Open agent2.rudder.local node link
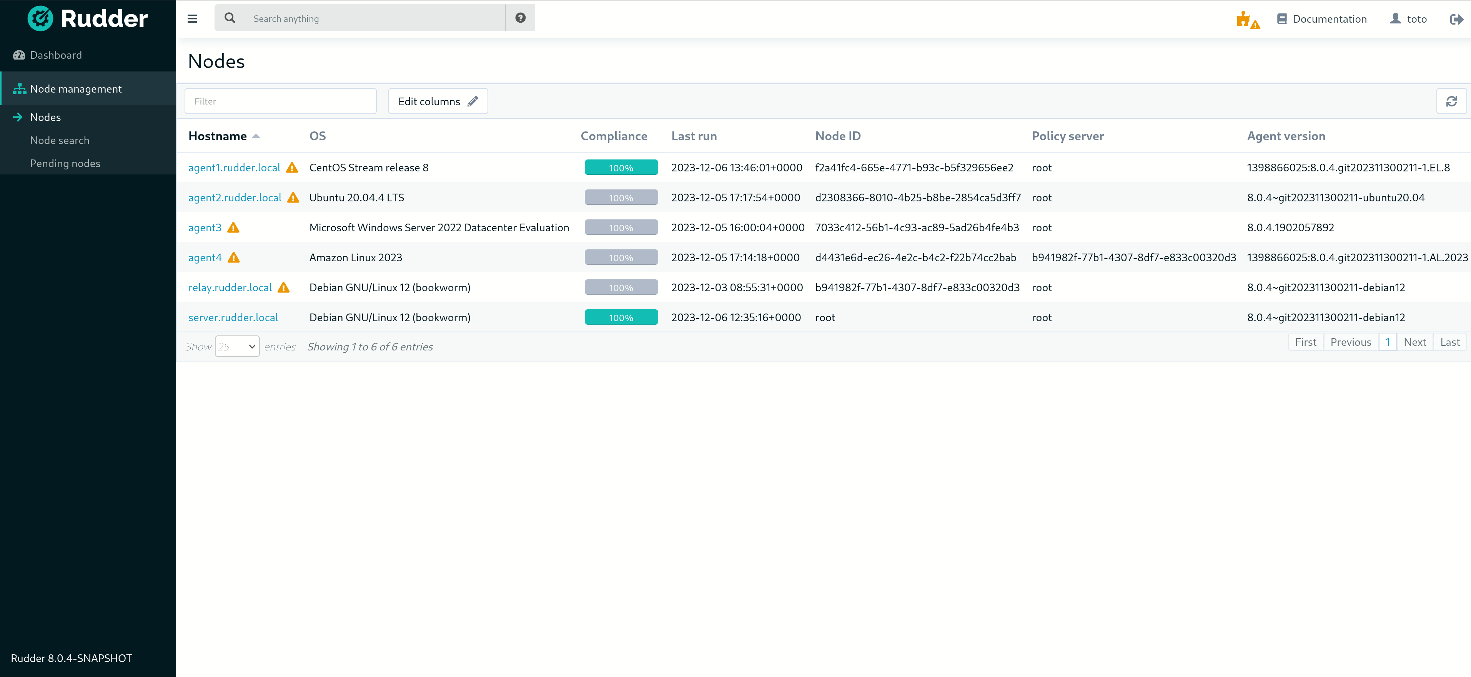 coord(235,197)
